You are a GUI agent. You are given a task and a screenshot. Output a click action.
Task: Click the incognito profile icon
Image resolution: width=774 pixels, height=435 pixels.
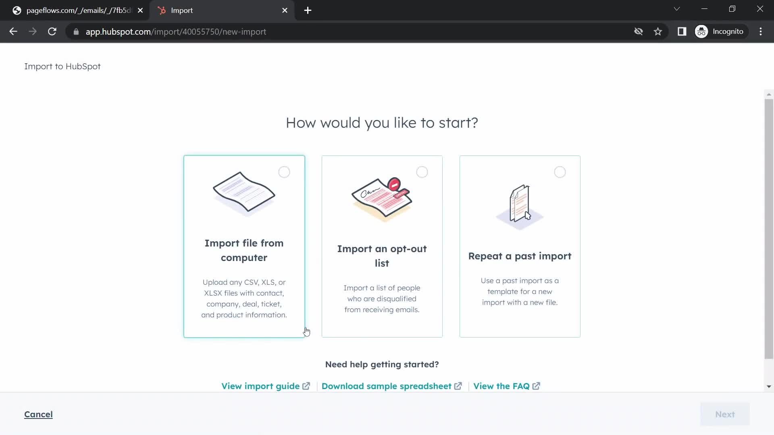(701, 31)
